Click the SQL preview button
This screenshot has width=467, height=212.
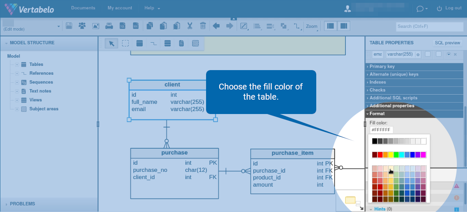click(x=447, y=43)
